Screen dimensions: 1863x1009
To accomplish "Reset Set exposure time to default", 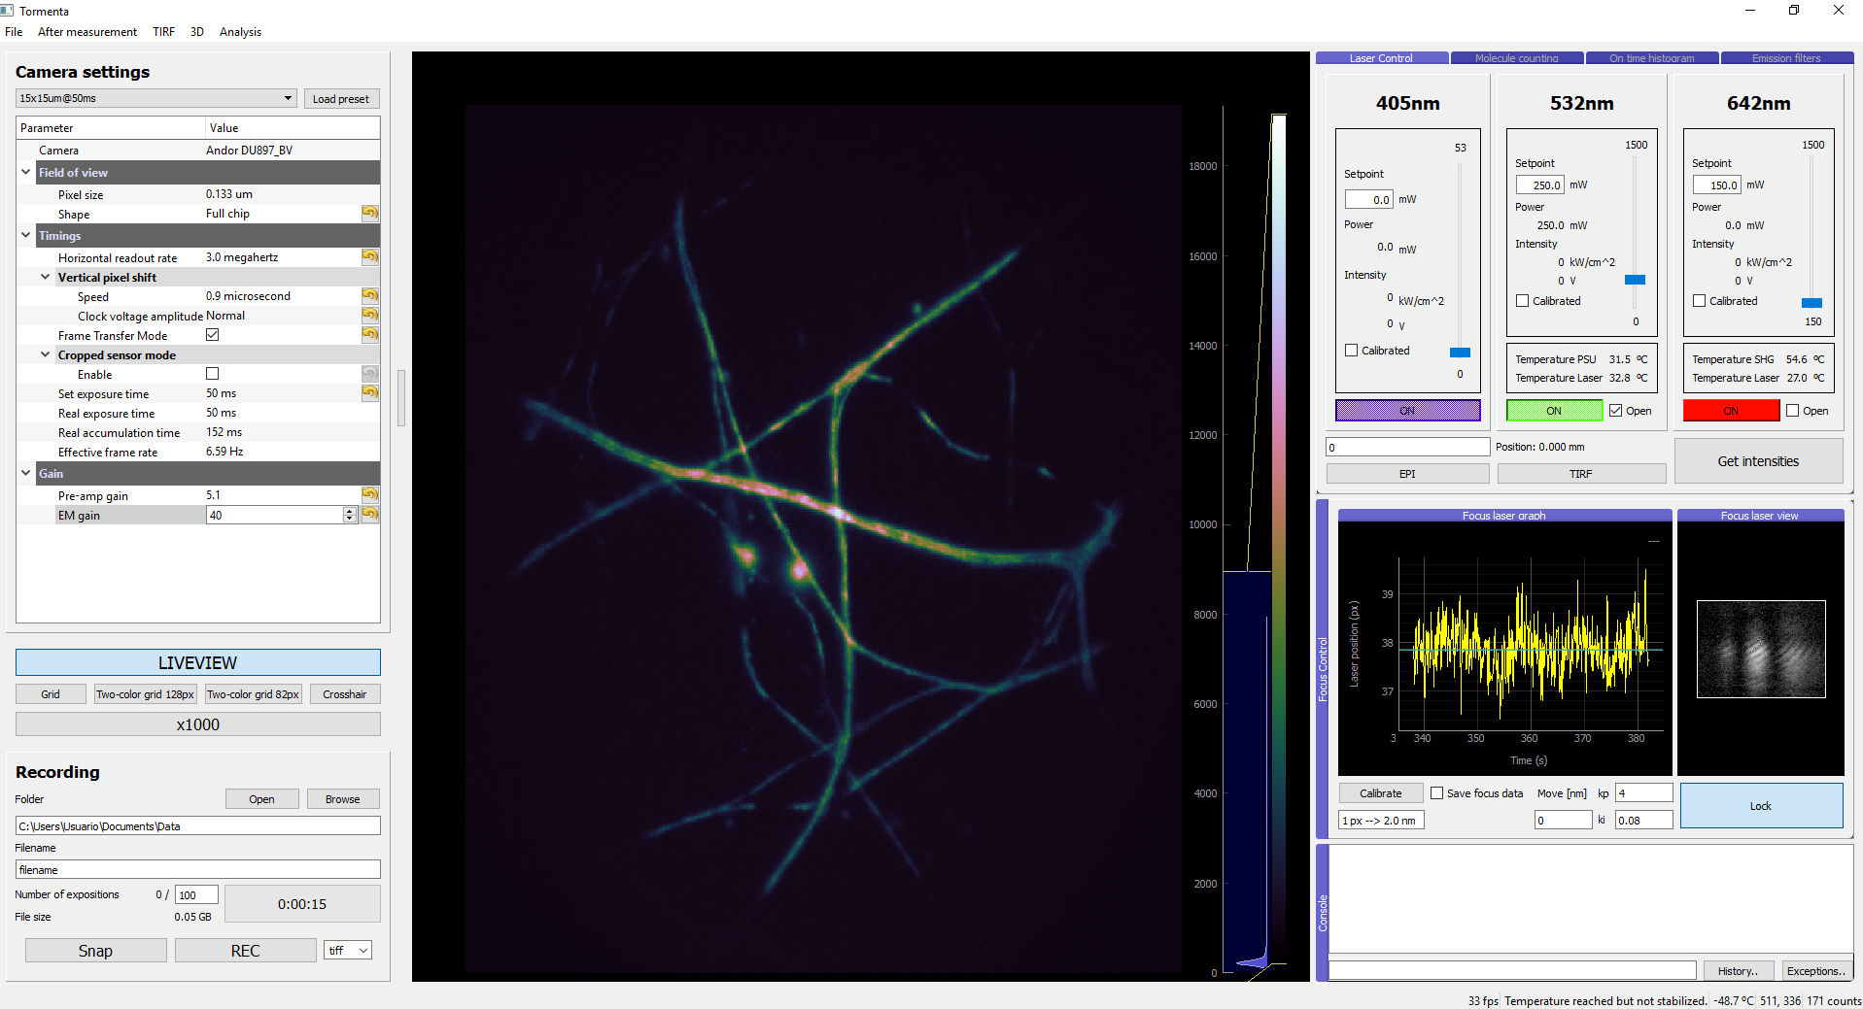I will (x=370, y=393).
